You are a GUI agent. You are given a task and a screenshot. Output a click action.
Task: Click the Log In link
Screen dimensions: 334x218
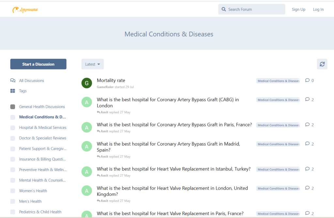tap(318, 9)
